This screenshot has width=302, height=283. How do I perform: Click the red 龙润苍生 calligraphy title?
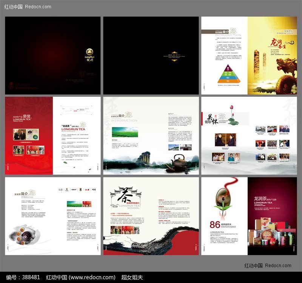pyautogui.click(x=278, y=43)
